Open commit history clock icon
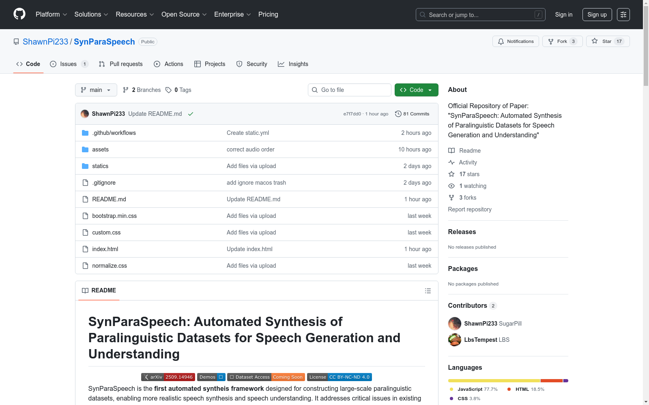The width and height of the screenshot is (649, 405). click(x=398, y=114)
